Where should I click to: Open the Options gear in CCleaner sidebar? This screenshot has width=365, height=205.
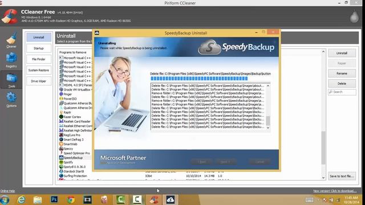click(11, 100)
